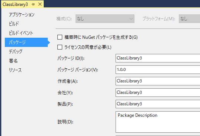Click the パッケージ ID input field
The height and width of the screenshot is (136, 200).
coord(158,58)
